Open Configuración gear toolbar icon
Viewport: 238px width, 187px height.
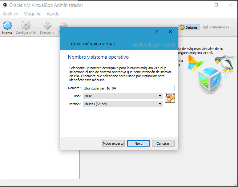26,25
